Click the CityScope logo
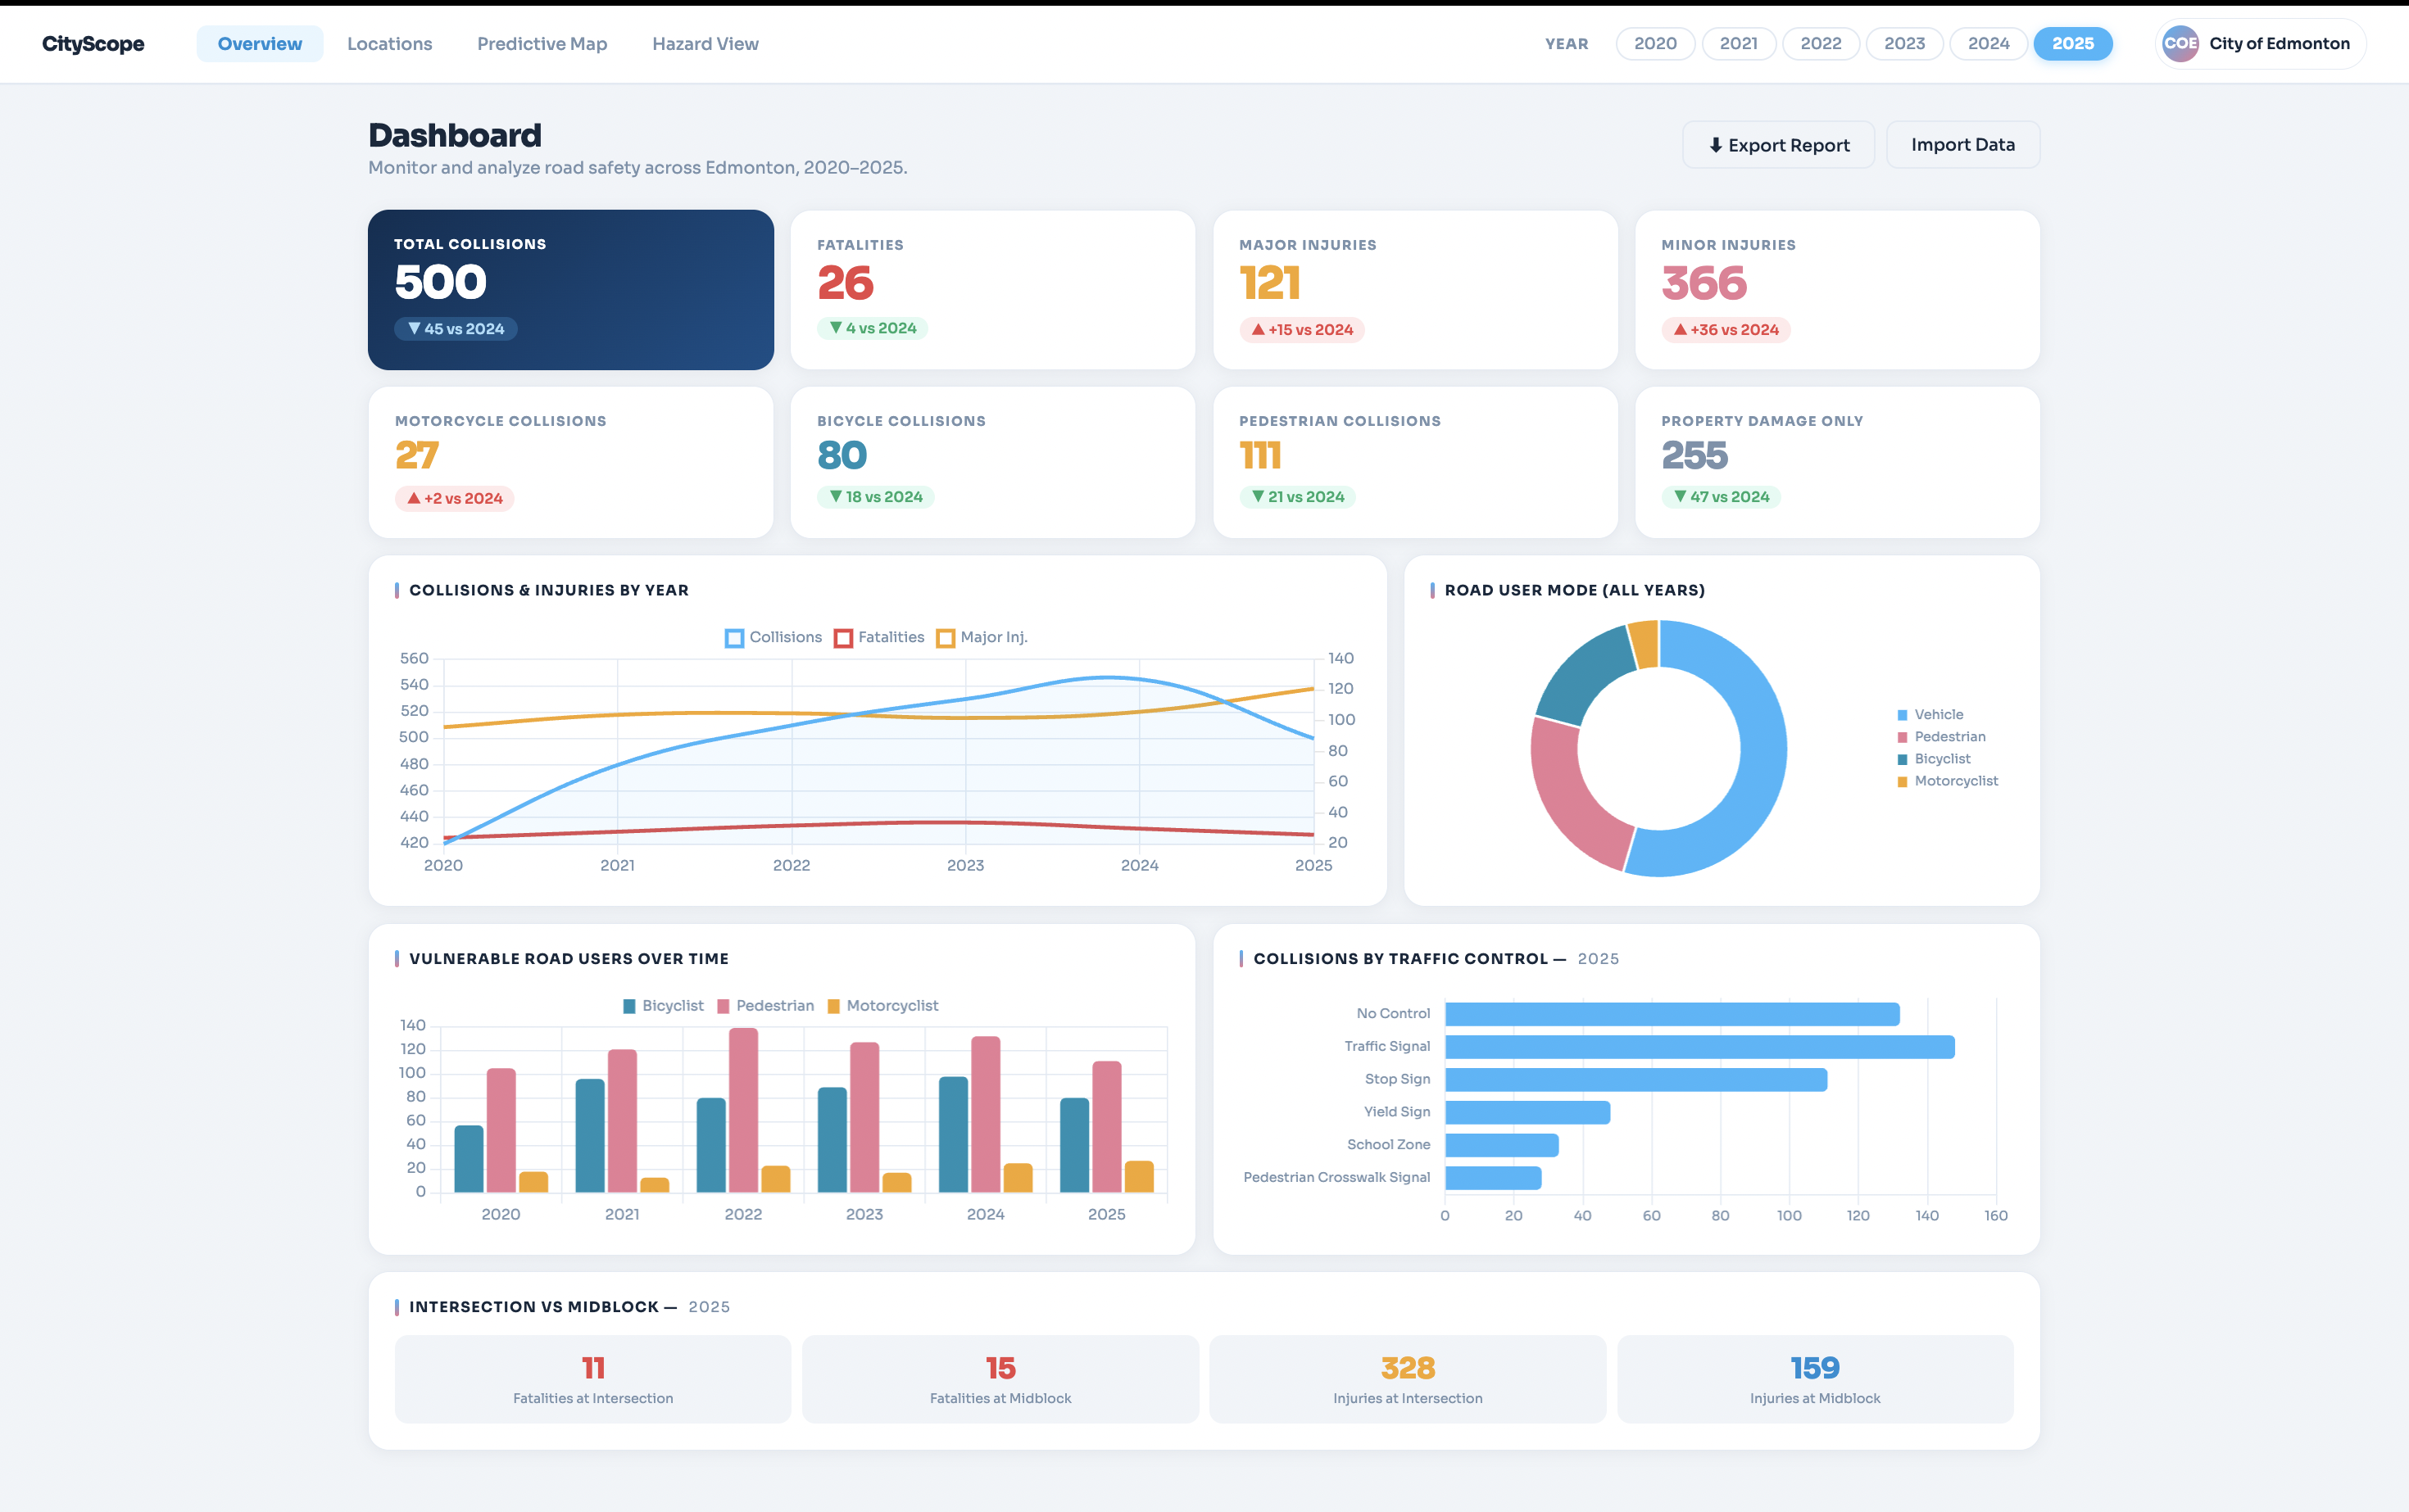This screenshot has height=1512, width=2409. (x=93, y=44)
